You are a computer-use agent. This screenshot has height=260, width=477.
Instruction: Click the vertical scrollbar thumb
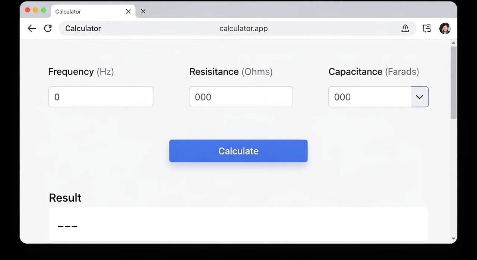coord(454,82)
